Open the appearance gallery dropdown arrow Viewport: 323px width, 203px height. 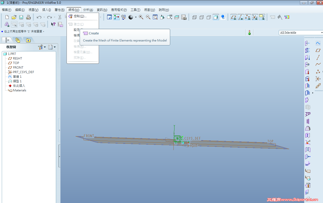coord(136,17)
